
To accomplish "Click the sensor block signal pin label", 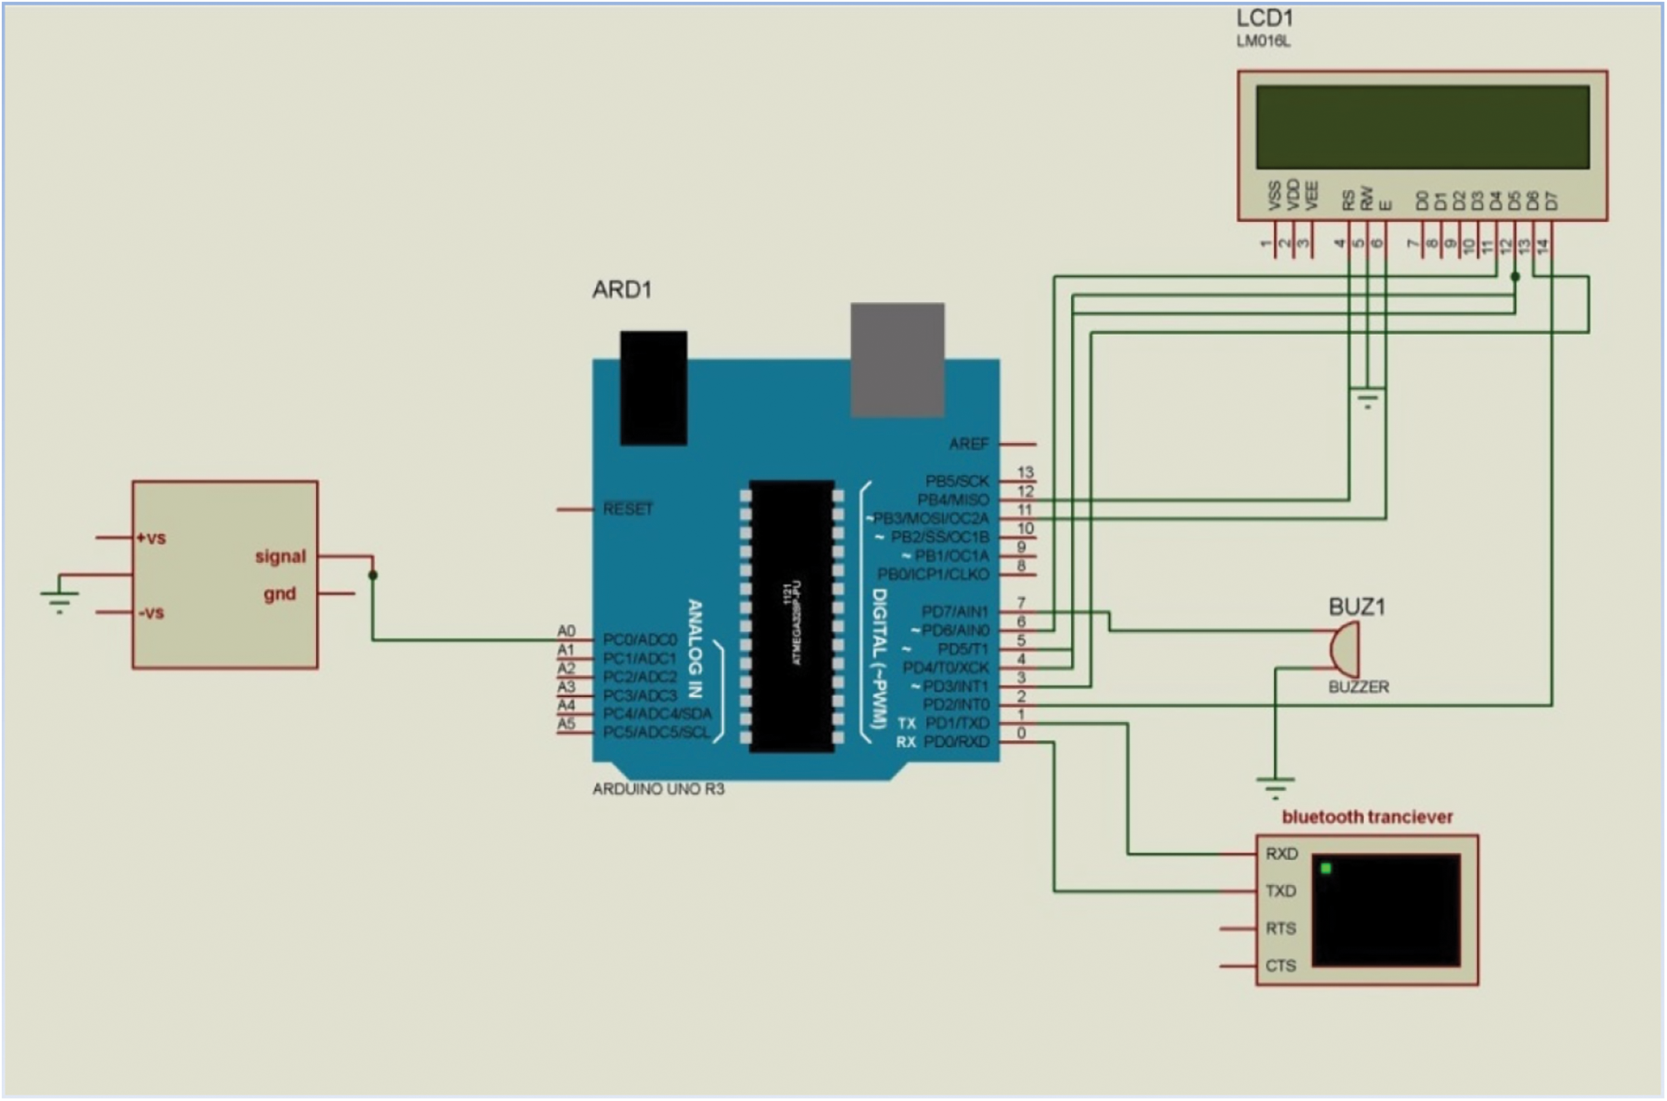I will point(280,556).
